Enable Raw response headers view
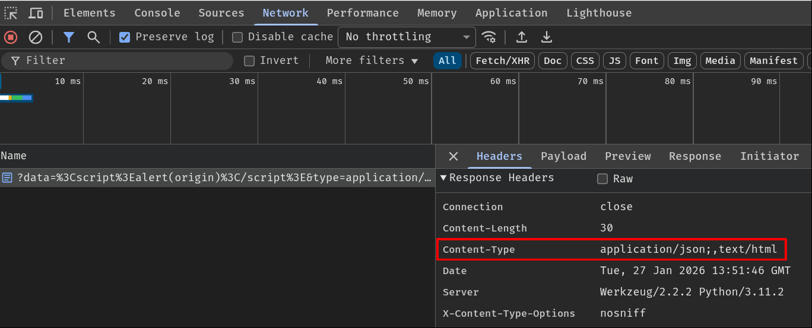812x328 pixels. coord(602,179)
